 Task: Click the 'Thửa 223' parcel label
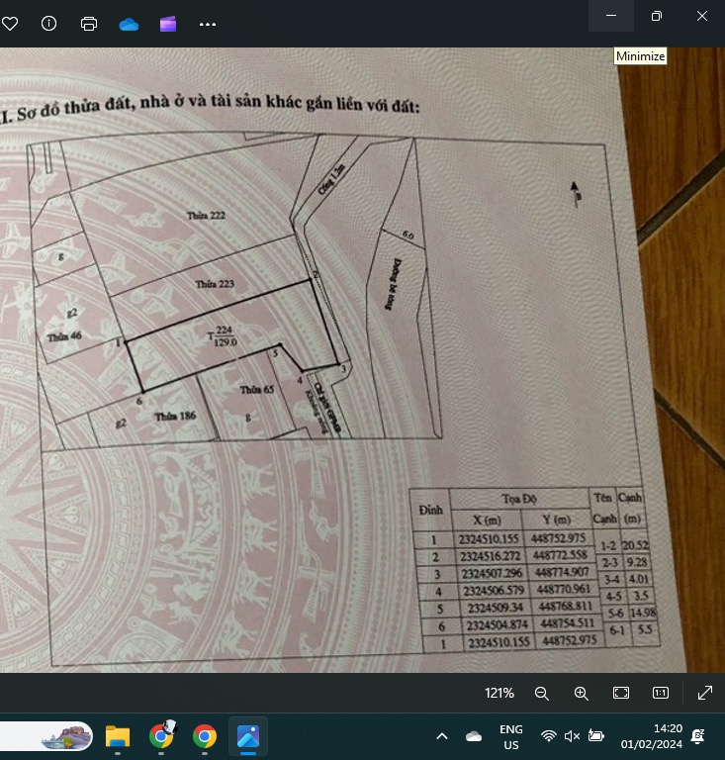pyautogui.click(x=215, y=284)
